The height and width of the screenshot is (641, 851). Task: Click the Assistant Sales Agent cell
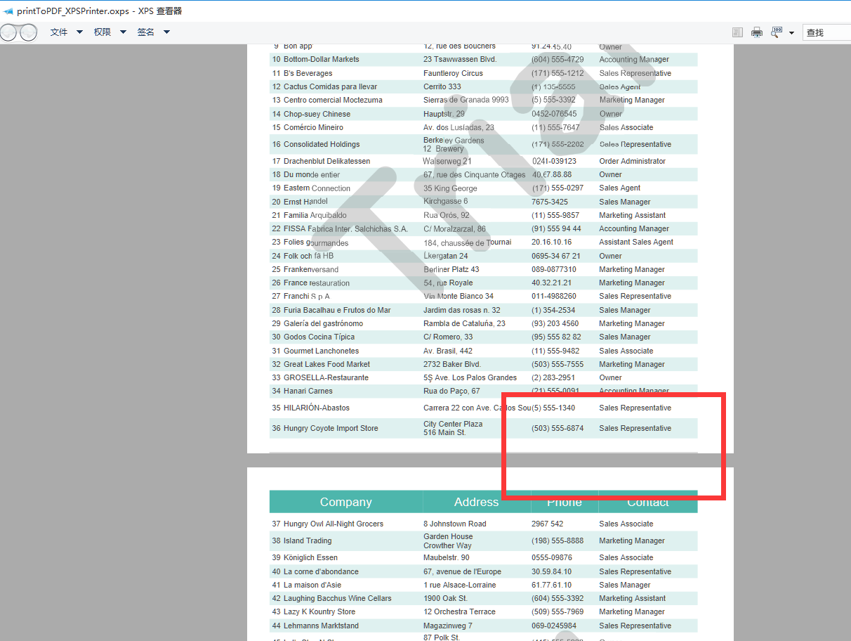click(x=635, y=242)
